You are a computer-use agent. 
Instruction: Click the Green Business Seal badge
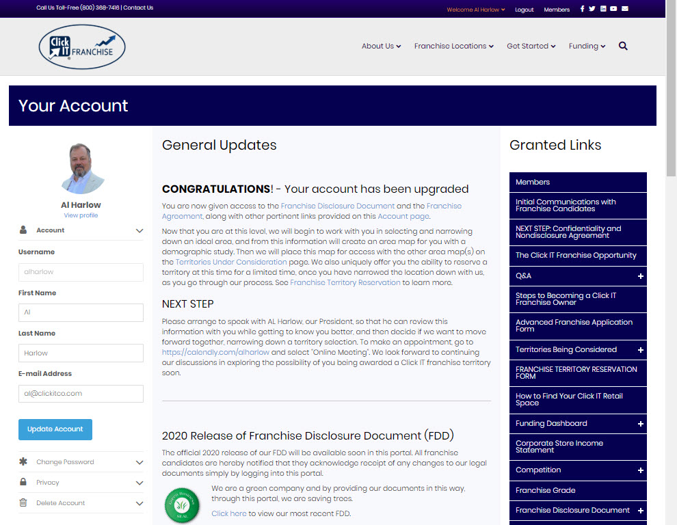tap(182, 506)
